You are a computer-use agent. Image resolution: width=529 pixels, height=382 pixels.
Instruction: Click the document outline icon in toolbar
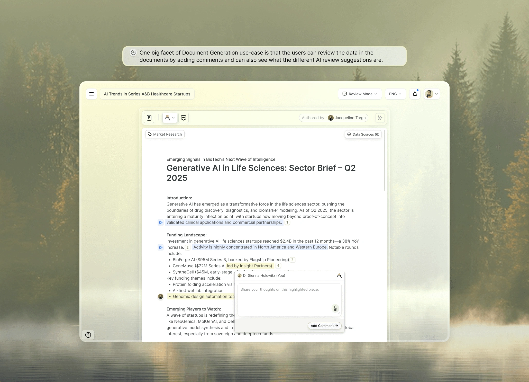coord(149,118)
